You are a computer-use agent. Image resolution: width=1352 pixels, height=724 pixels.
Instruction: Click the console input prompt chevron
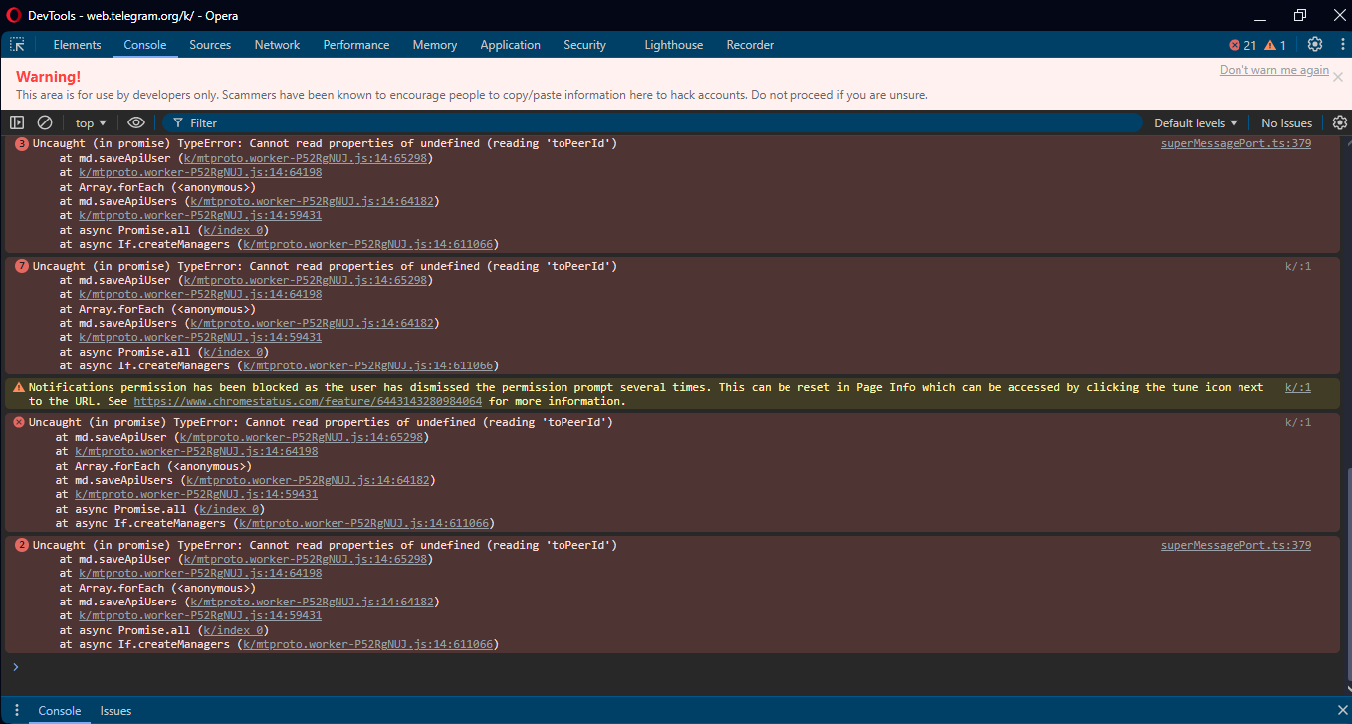pos(15,667)
